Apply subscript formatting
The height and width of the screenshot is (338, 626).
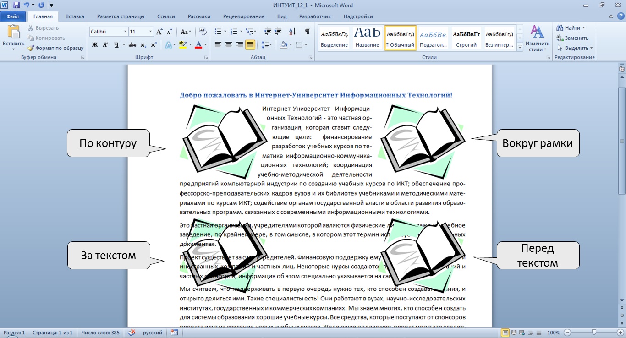point(143,45)
